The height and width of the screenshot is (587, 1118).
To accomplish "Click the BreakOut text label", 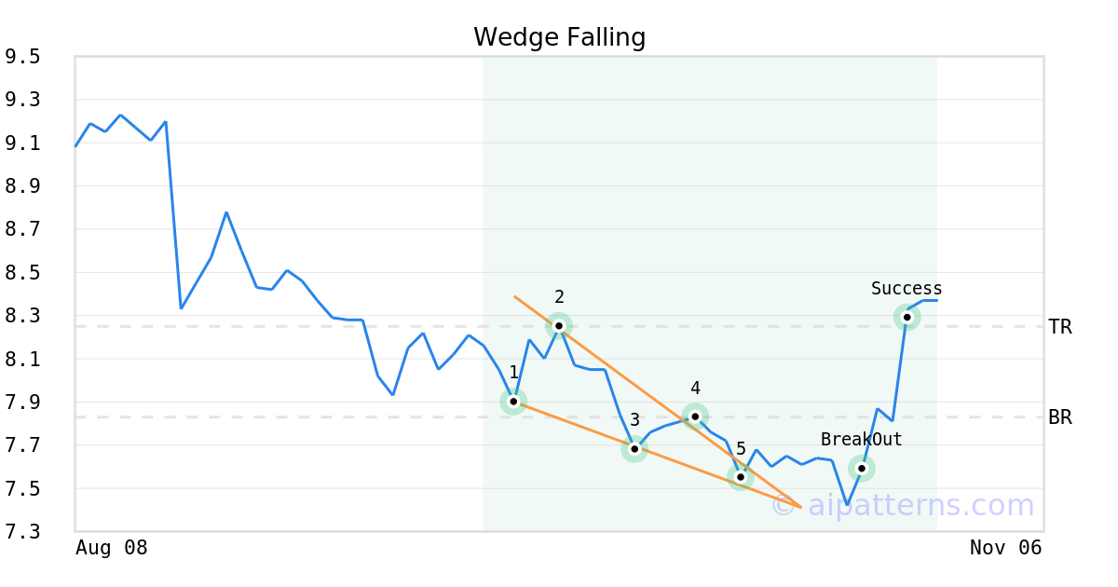I will click(x=862, y=440).
